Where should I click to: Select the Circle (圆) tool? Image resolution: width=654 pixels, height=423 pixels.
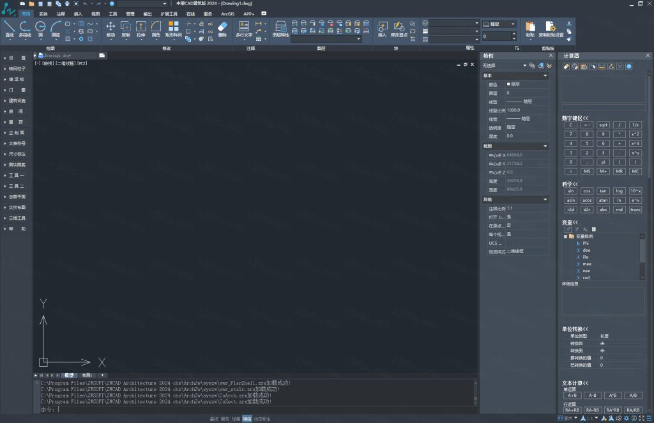40,26
